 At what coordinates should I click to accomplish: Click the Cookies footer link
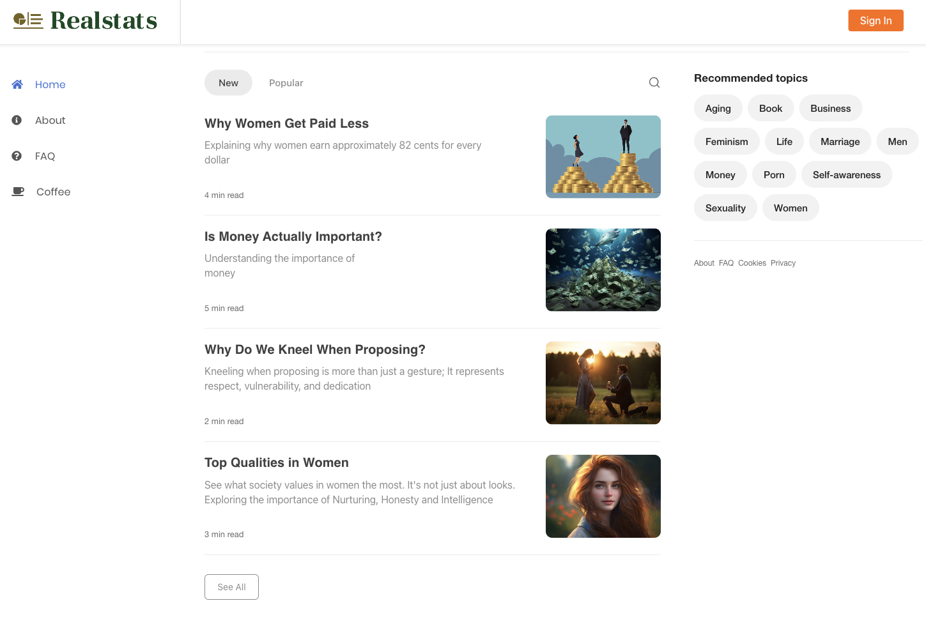pos(752,263)
